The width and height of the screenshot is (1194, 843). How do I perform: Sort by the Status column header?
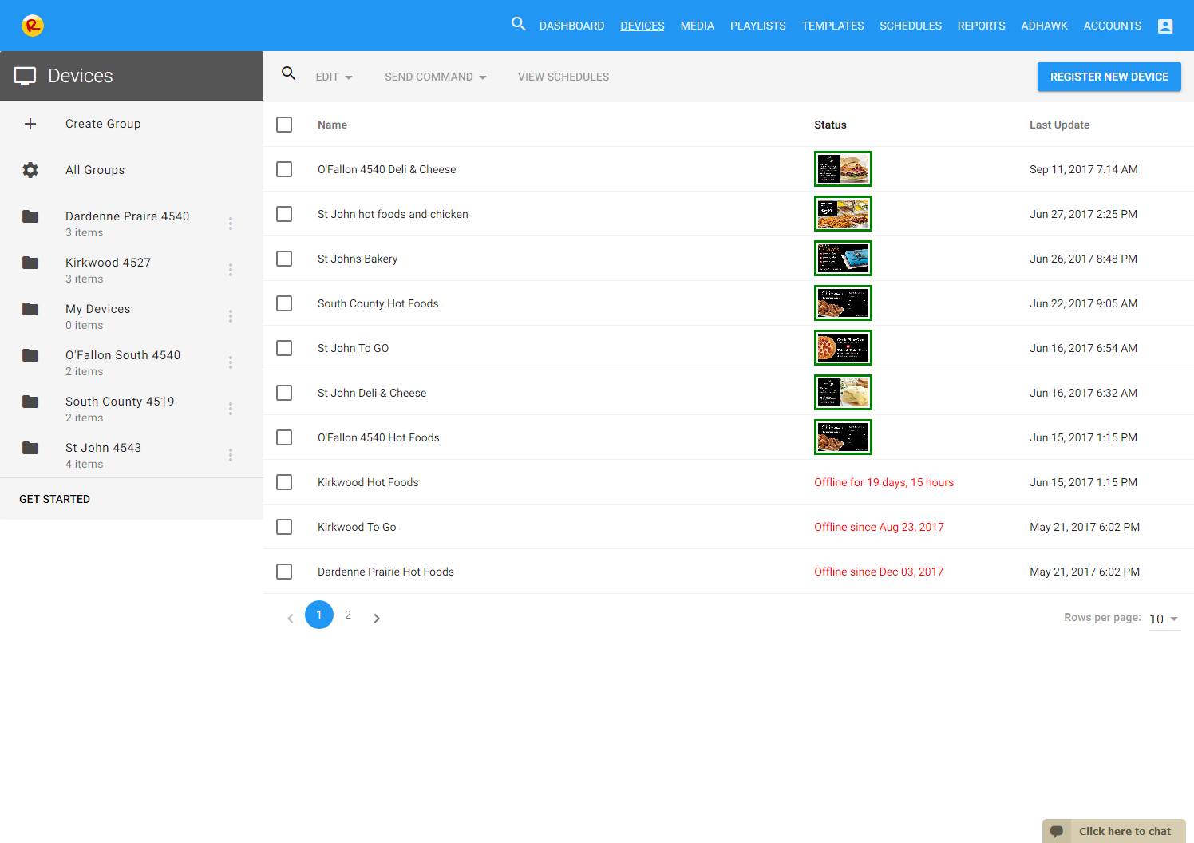[x=830, y=125]
